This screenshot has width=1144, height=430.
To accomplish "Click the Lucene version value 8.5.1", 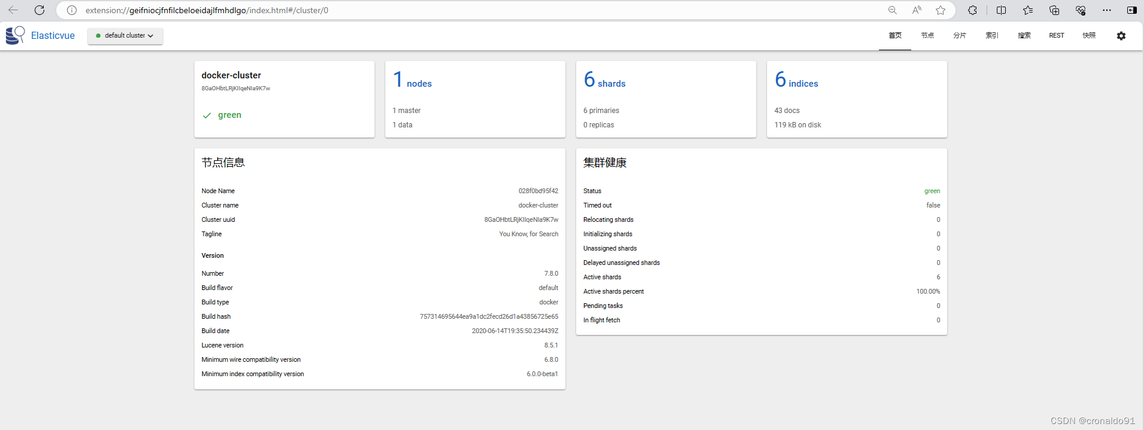I will coord(551,346).
